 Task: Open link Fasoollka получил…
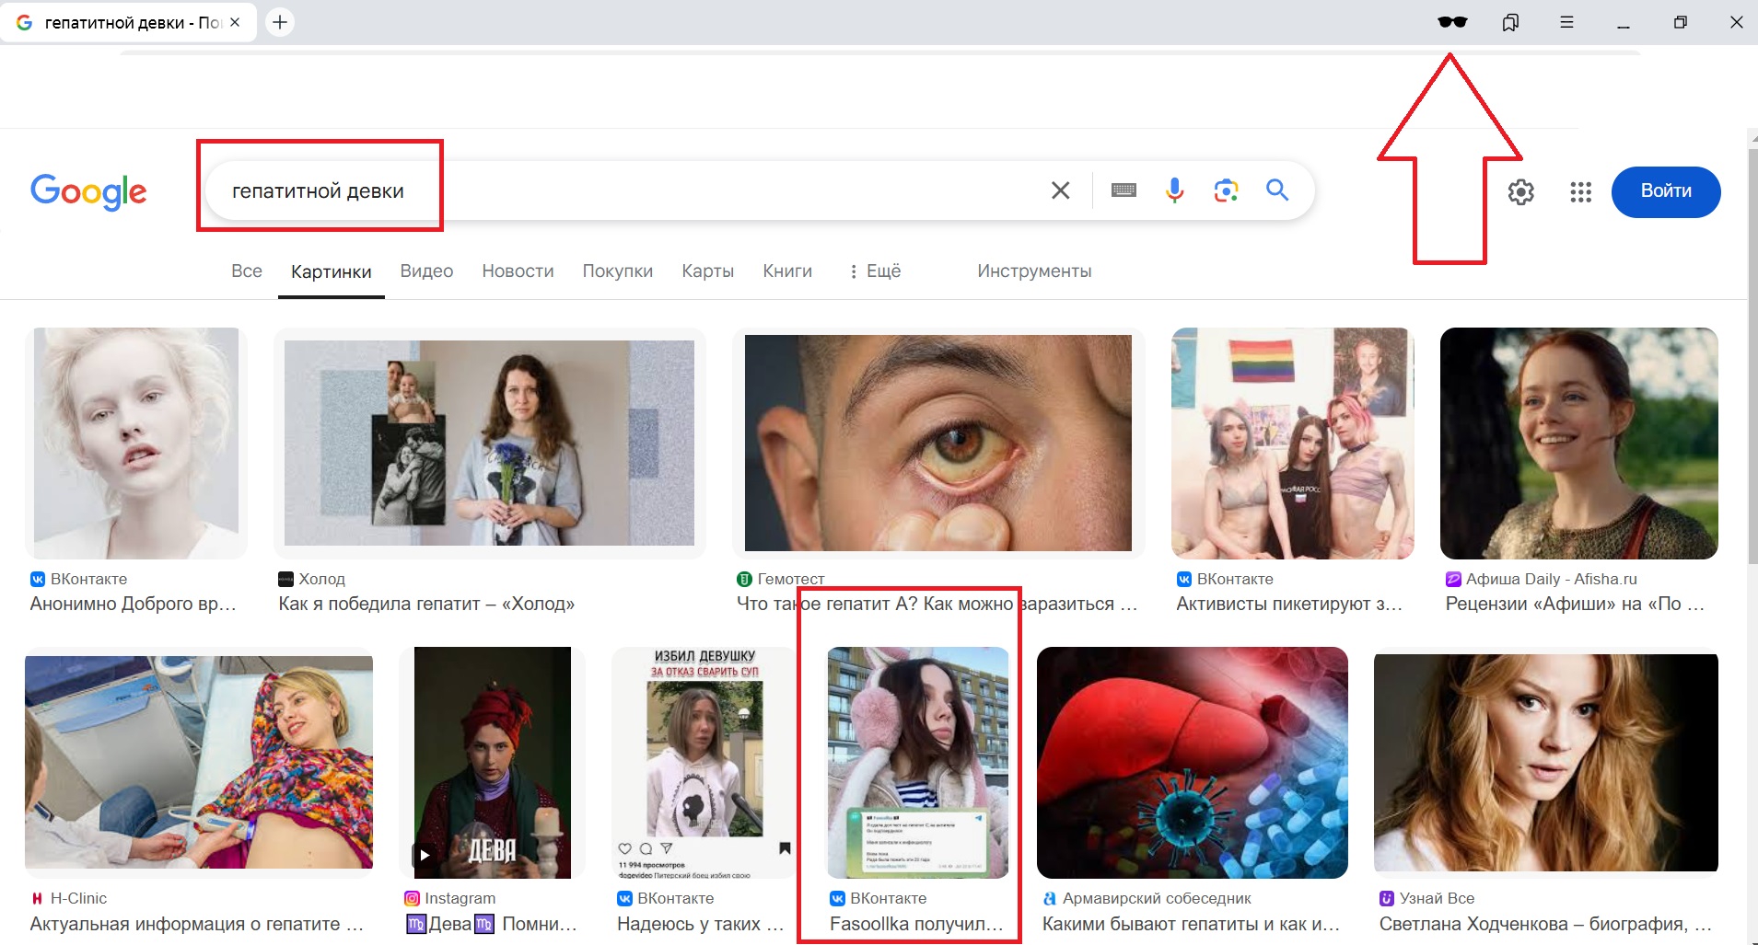[x=916, y=924]
